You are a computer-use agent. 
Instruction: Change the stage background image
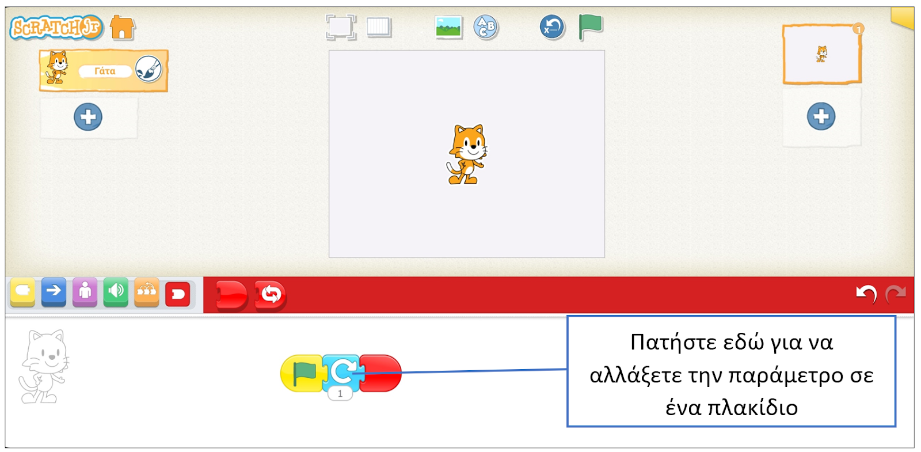(x=449, y=27)
